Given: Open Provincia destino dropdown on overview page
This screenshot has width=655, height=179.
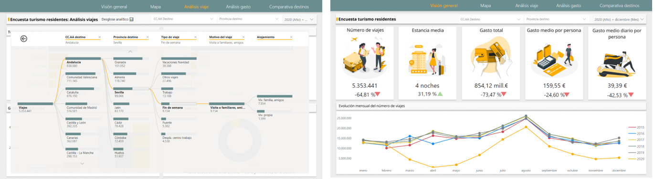Looking at the screenshot, I should [556, 19].
